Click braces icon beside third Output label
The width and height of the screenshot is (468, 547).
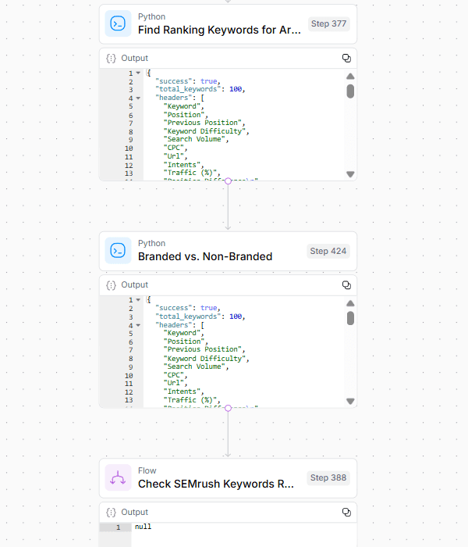[x=111, y=512]
